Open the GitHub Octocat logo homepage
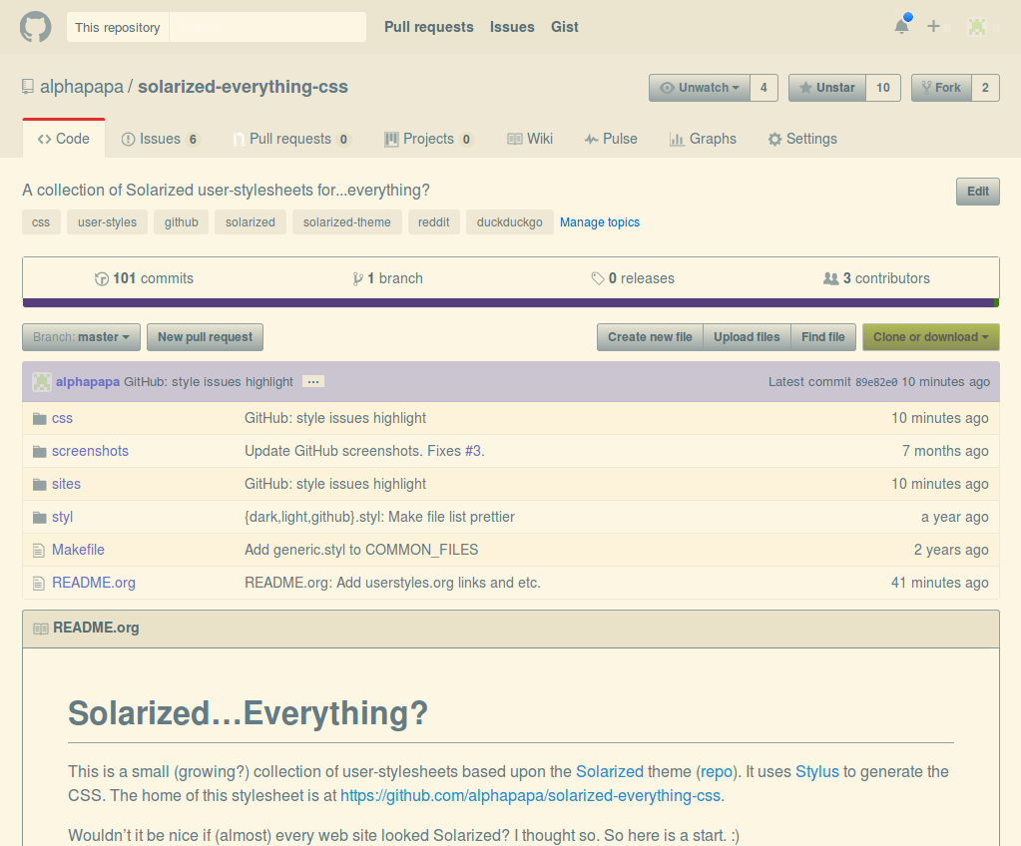This screenshot has height=846, width=1021. point(35,27)
